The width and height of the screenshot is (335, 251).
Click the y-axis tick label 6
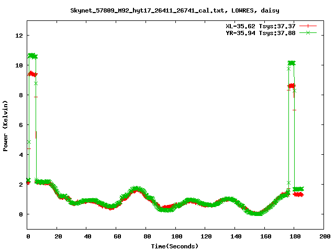[x=21, y=125]
